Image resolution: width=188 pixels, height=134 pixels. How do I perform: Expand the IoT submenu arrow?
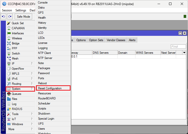coord(32,119)
